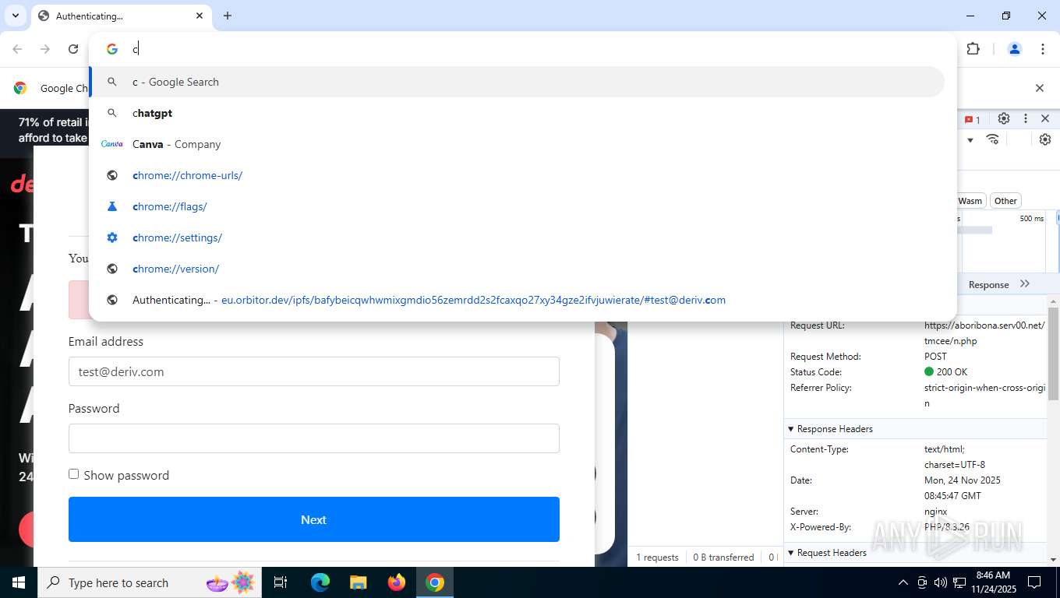
Task: Click the network overview timeline bar
Action: (974, 230)
